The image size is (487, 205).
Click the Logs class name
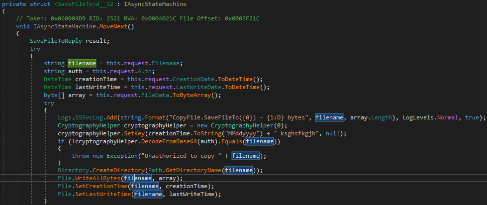(65, 117)
